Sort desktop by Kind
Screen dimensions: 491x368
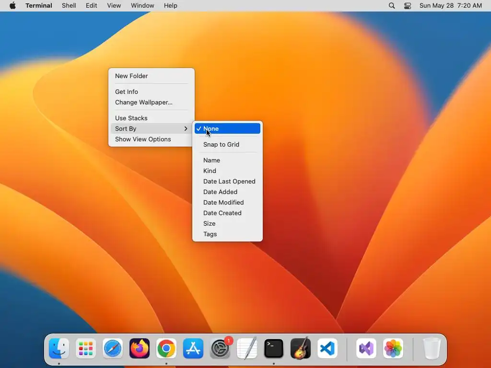point(227,171)
